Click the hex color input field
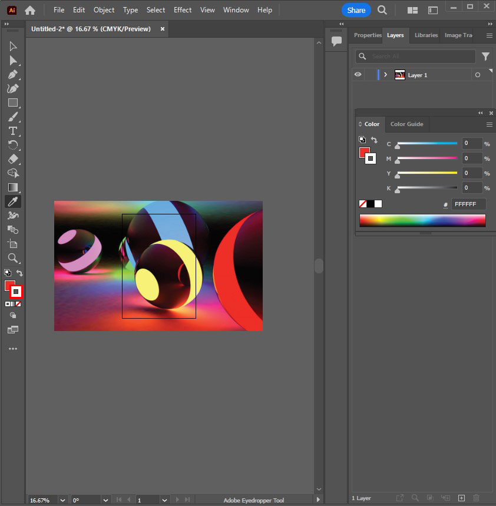This screenshot has height=506, width=496. click(x=468, y=204)
